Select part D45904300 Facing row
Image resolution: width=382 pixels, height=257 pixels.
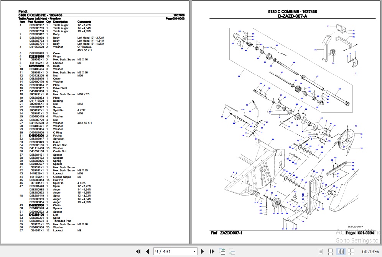41,135
